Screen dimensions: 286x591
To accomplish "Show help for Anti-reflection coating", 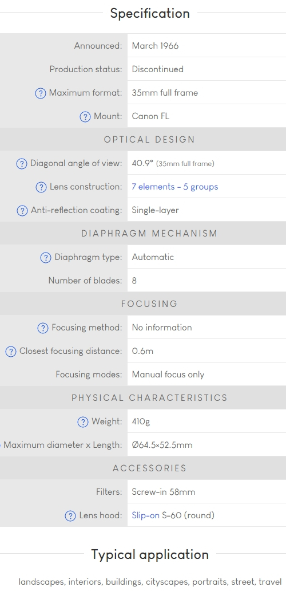I will [x=22, y=210].
